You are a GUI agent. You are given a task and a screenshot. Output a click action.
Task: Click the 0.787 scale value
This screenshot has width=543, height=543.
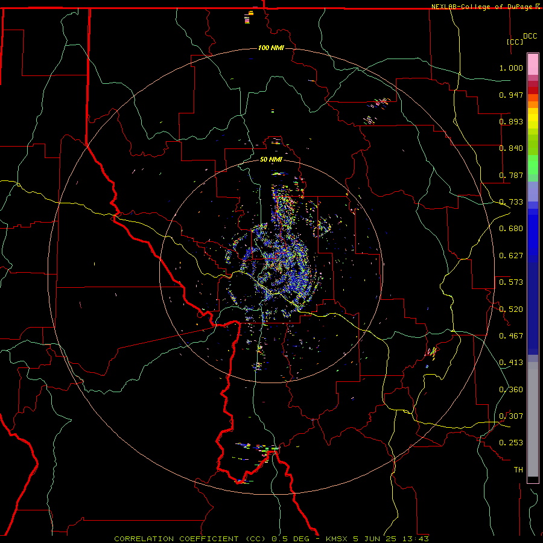click(511, 175)
